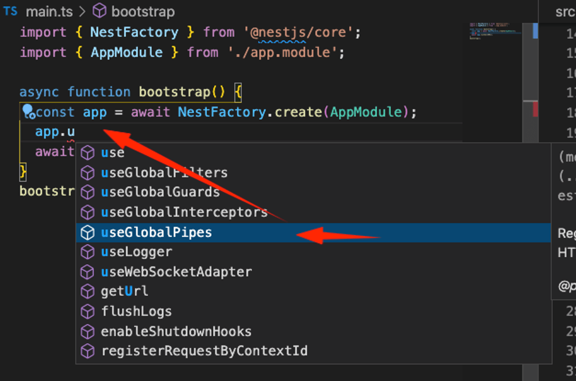Click the lightbulb quick-fix icon
Screen dimensions: 576x381
coord(27,111)
